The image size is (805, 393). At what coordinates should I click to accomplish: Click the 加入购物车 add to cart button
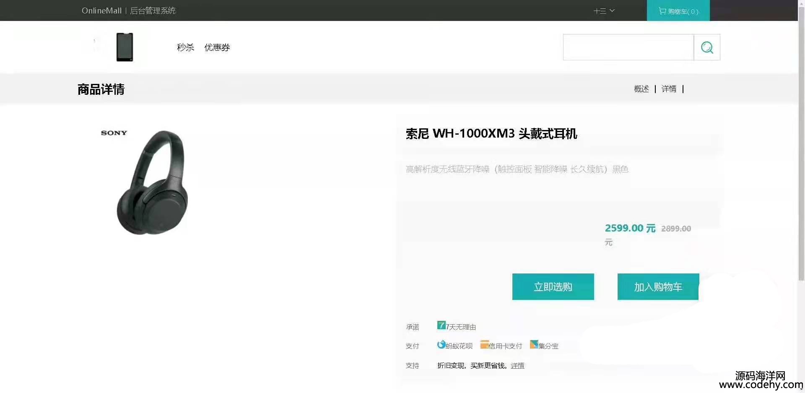click(x=658, y=287)
